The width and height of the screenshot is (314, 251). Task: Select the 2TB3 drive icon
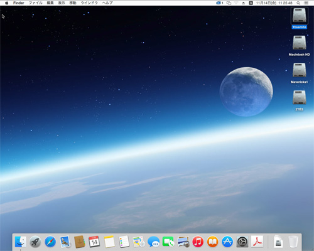[300, 98]
